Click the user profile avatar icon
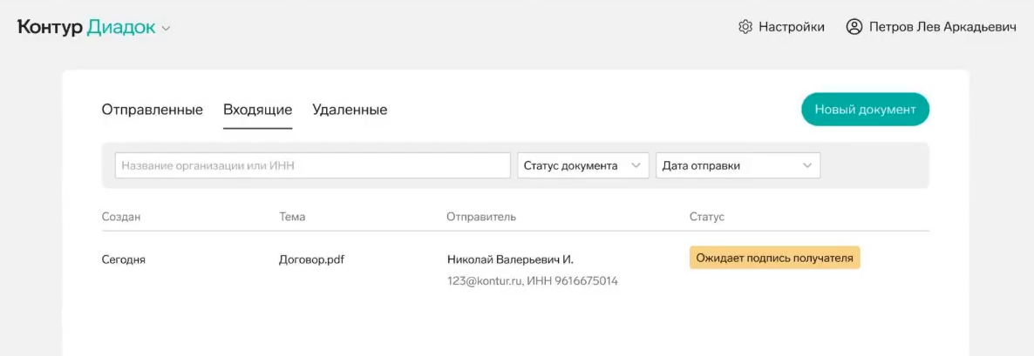The image size is (1034, 356). (x=854, y=28)
